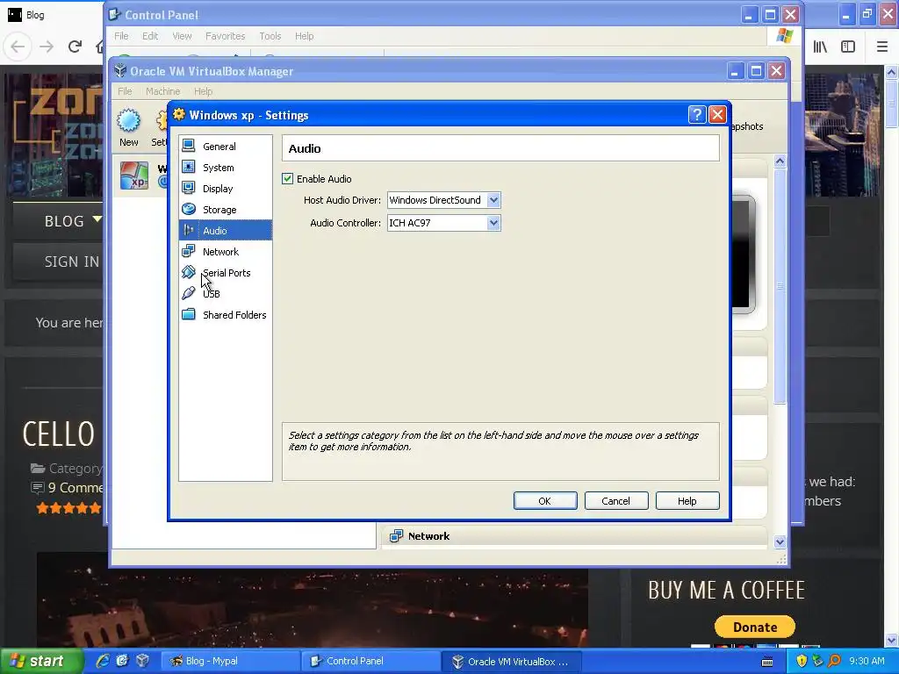The width and height of the screenshot is (899, 674).
Task: Switch to Blog - Mypal taskbar item
Action: click(x=229, y=661)
